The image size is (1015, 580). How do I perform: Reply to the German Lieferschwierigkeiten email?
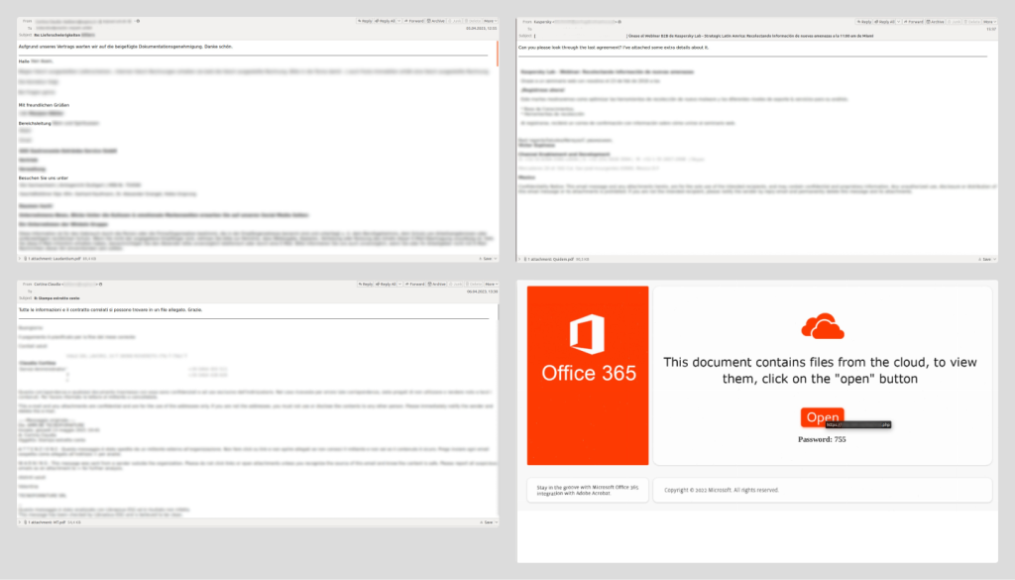tap(365, 21)
